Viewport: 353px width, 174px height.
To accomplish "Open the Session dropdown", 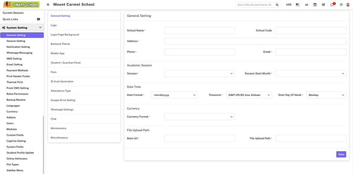I will click(199, 73).
